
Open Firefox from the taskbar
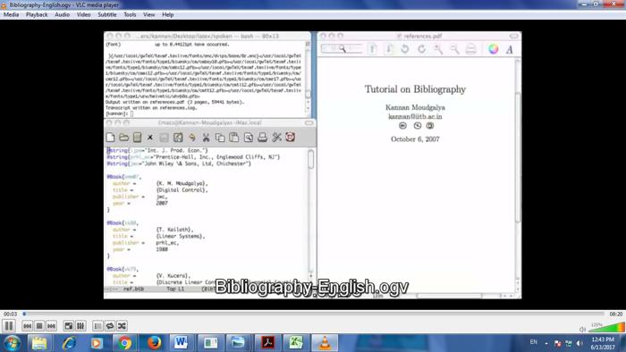(x=154, y=343)
